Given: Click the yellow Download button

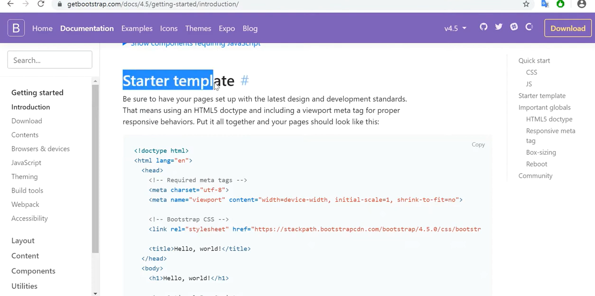Looking at the screenshot, I should point(567,28).
